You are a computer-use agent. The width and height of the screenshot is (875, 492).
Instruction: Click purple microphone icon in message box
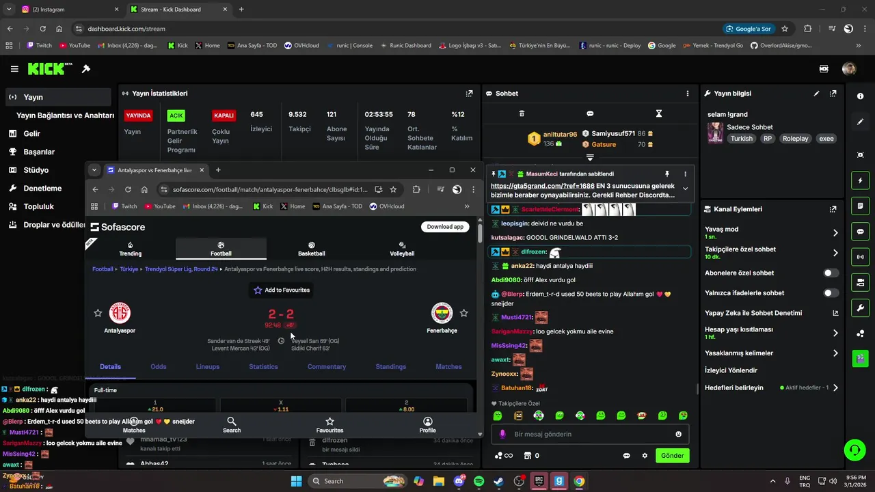(502, 434)
